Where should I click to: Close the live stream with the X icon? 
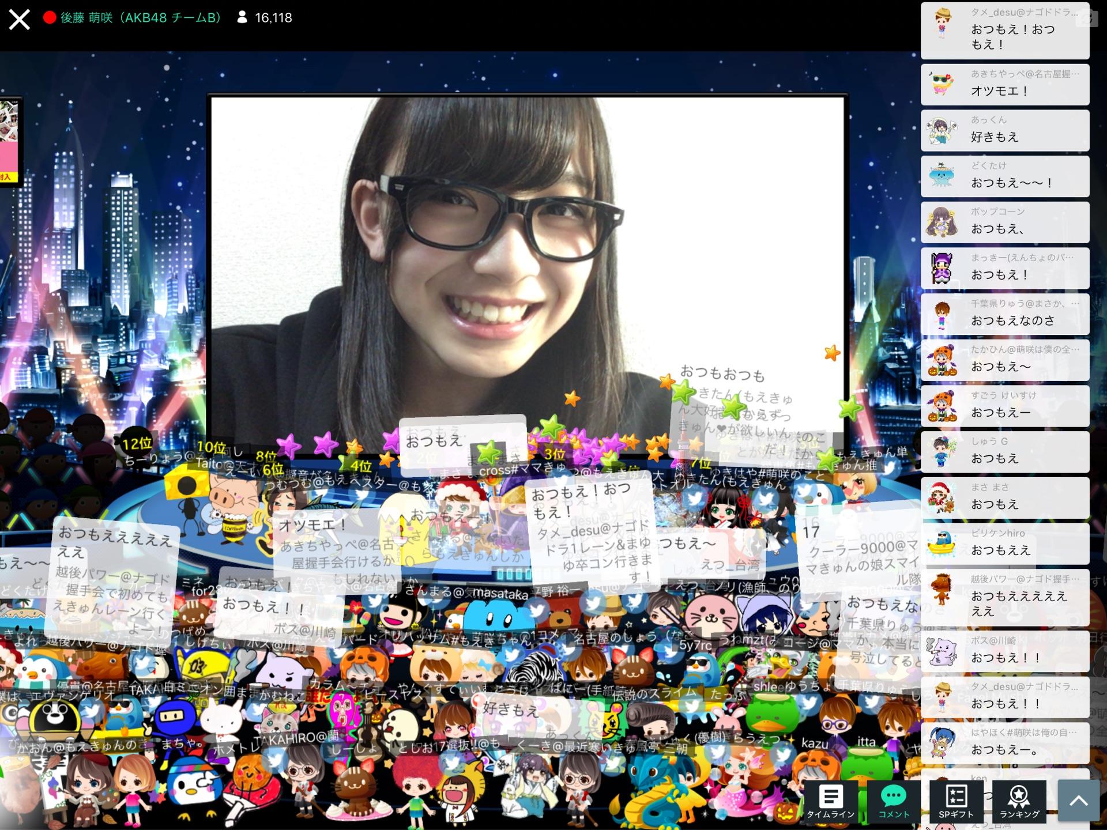[19, 18]
